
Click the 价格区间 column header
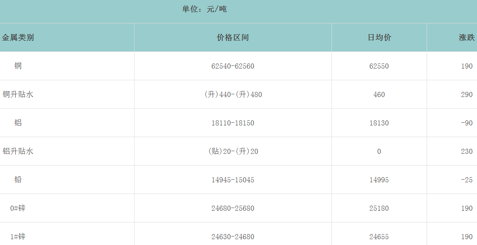pos(233,38)
